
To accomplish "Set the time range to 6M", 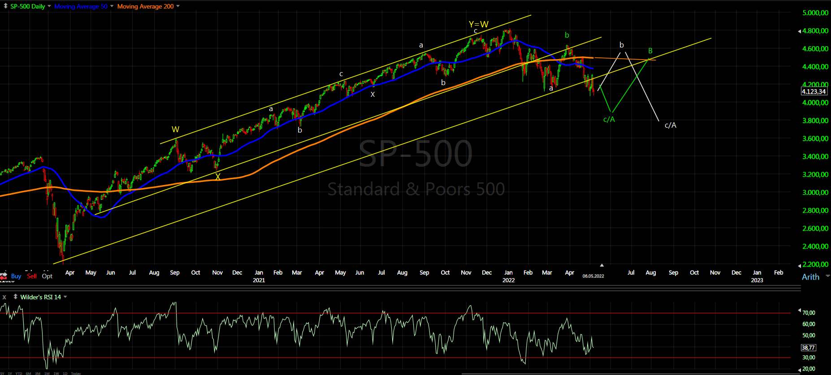I will point(28,373).
